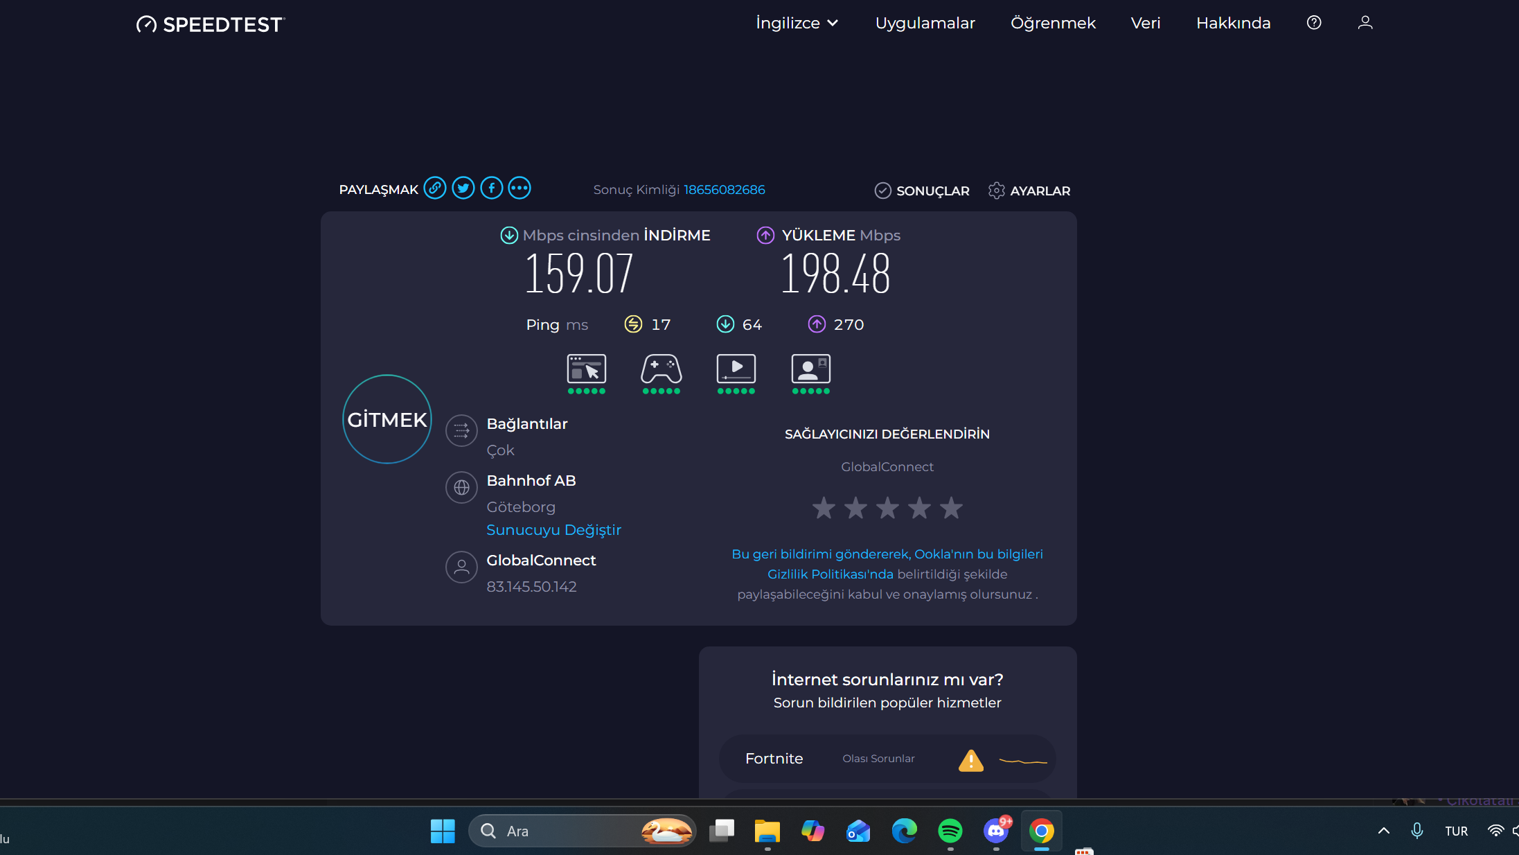This screenshot has width=1519, height=855.
Task: Rate the provider one star
Action: coord(824,508)
